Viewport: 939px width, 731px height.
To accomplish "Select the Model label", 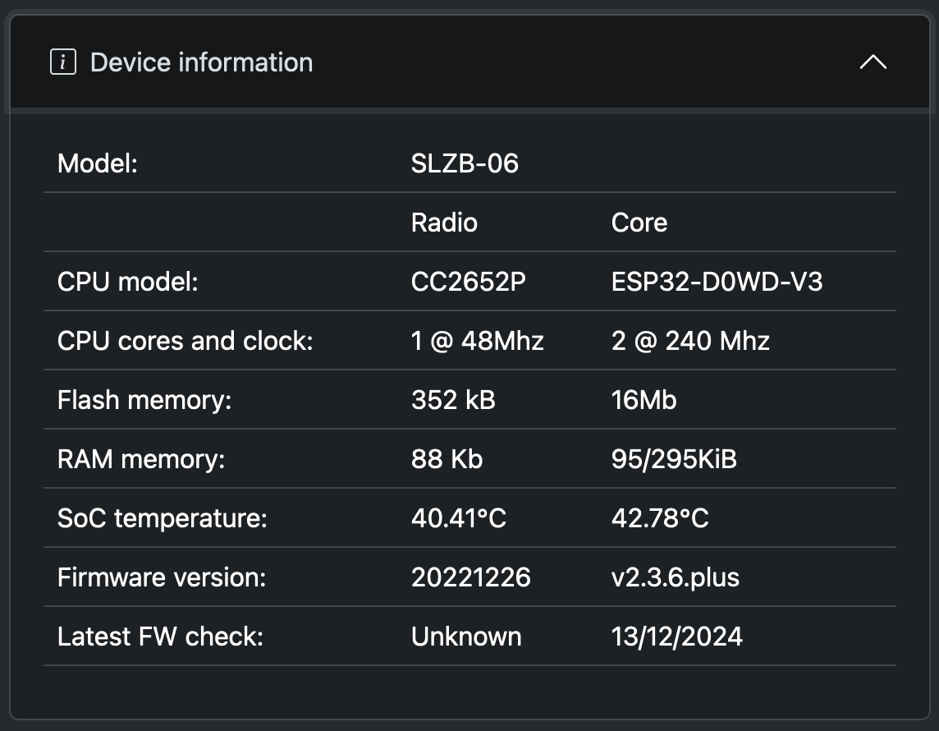I will [x=98, y=163].
